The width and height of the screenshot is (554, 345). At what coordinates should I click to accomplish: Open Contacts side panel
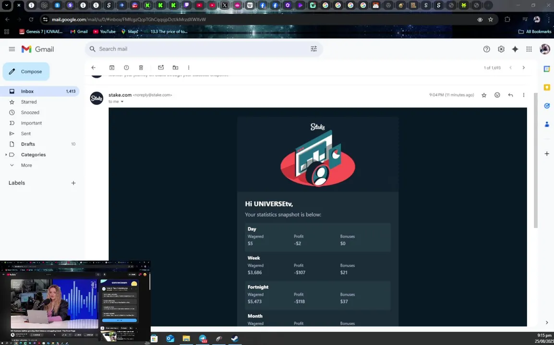click(x=547, y=124)
